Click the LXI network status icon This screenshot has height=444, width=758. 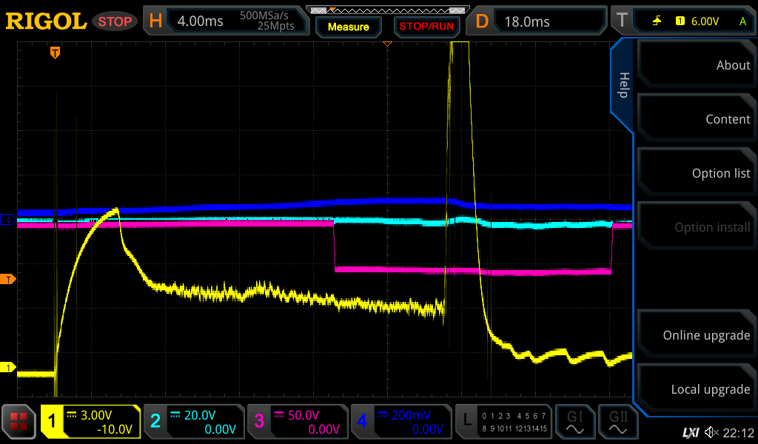pos(690,432)
